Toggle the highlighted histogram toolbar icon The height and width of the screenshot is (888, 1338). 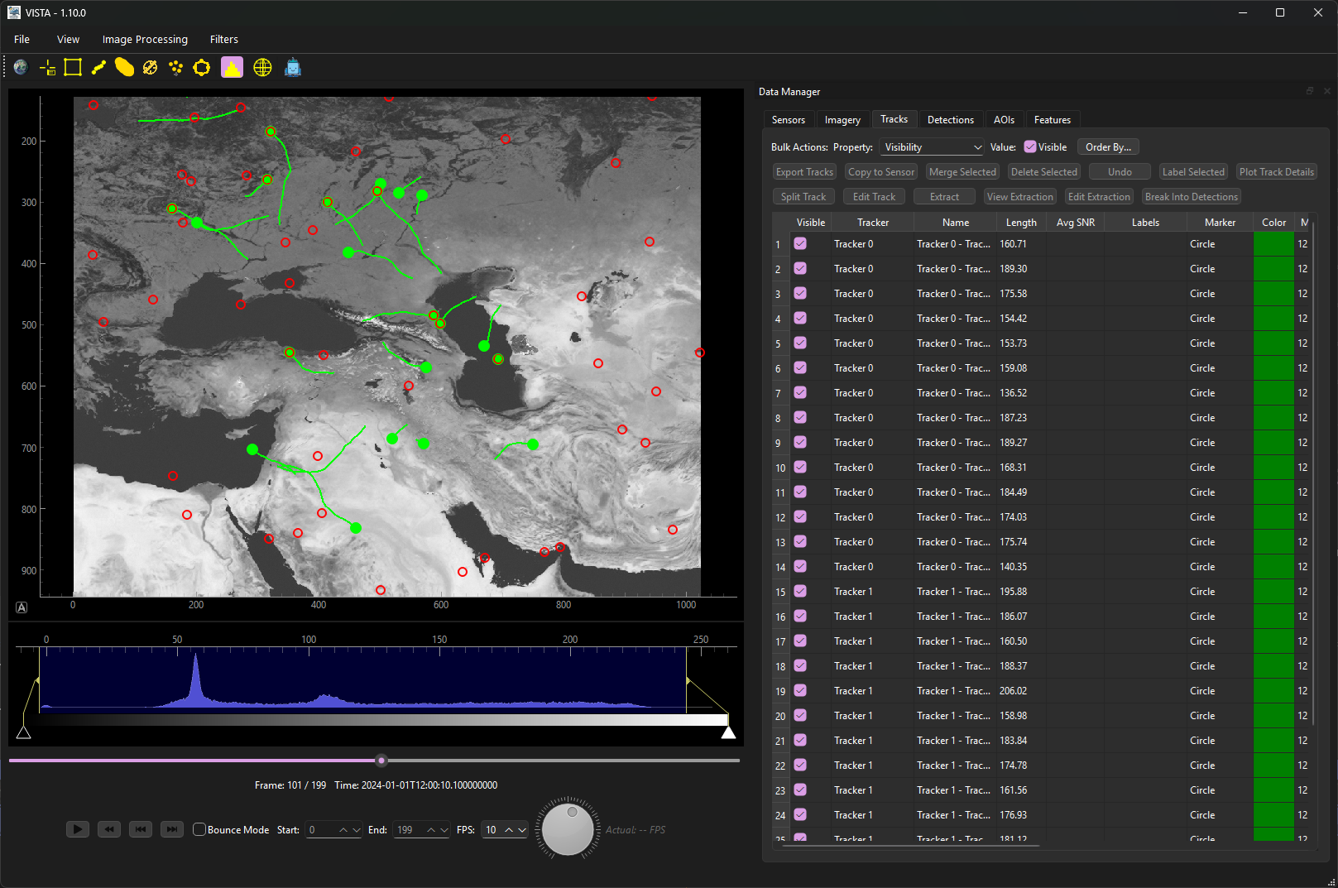232,67
